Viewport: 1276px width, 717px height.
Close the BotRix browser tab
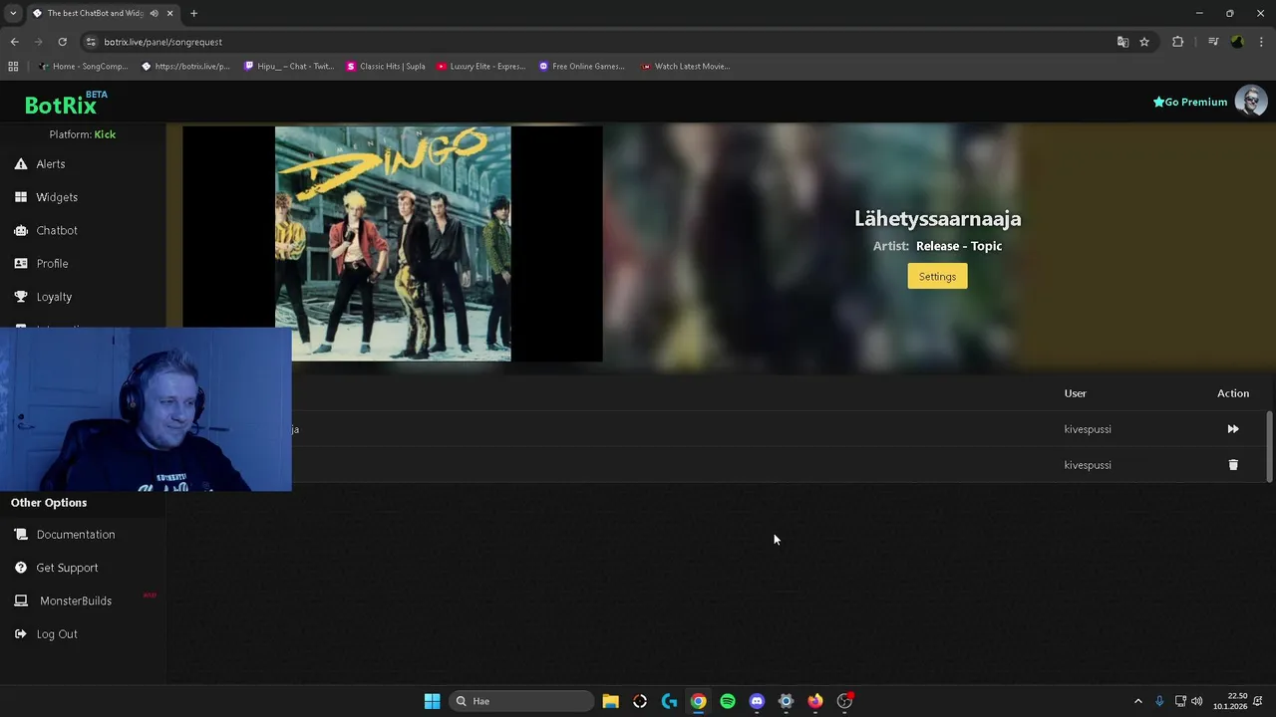click(x=169, y=13)
